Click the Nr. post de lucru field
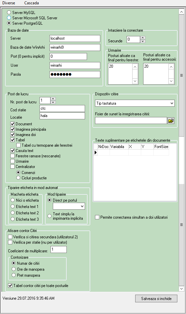186x314 pixels. coord(45,101)
